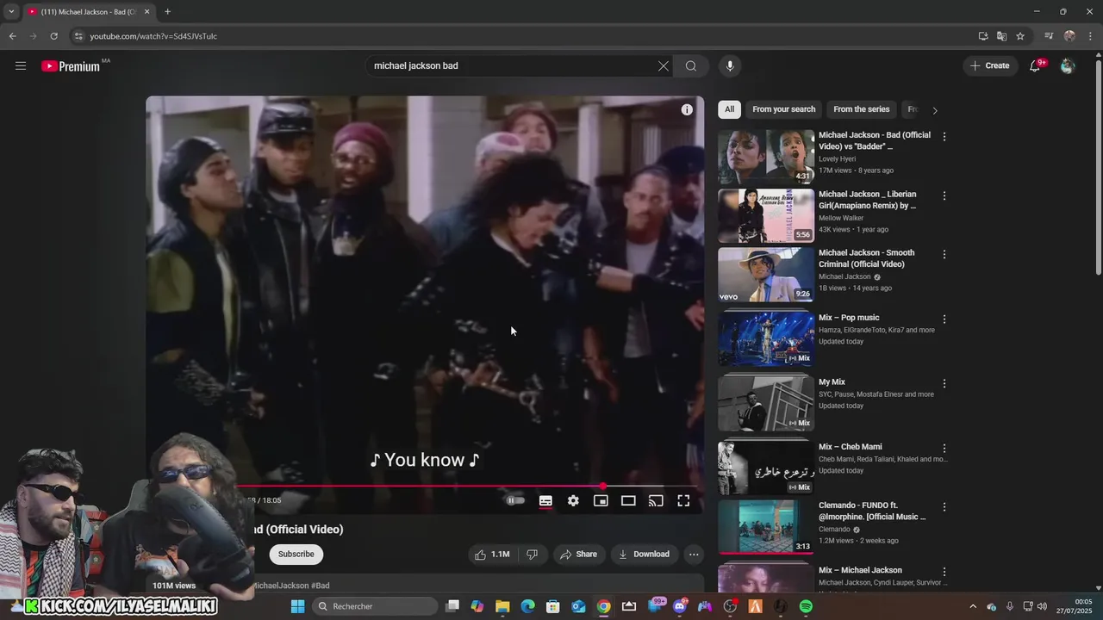Show video info card icon

(687, 109)
